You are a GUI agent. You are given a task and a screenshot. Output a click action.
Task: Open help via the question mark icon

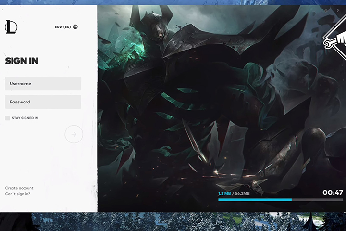point(337,10)
